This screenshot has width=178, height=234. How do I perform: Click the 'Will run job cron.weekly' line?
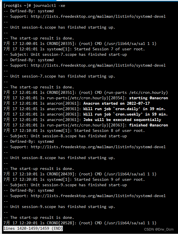click(125, 114)
